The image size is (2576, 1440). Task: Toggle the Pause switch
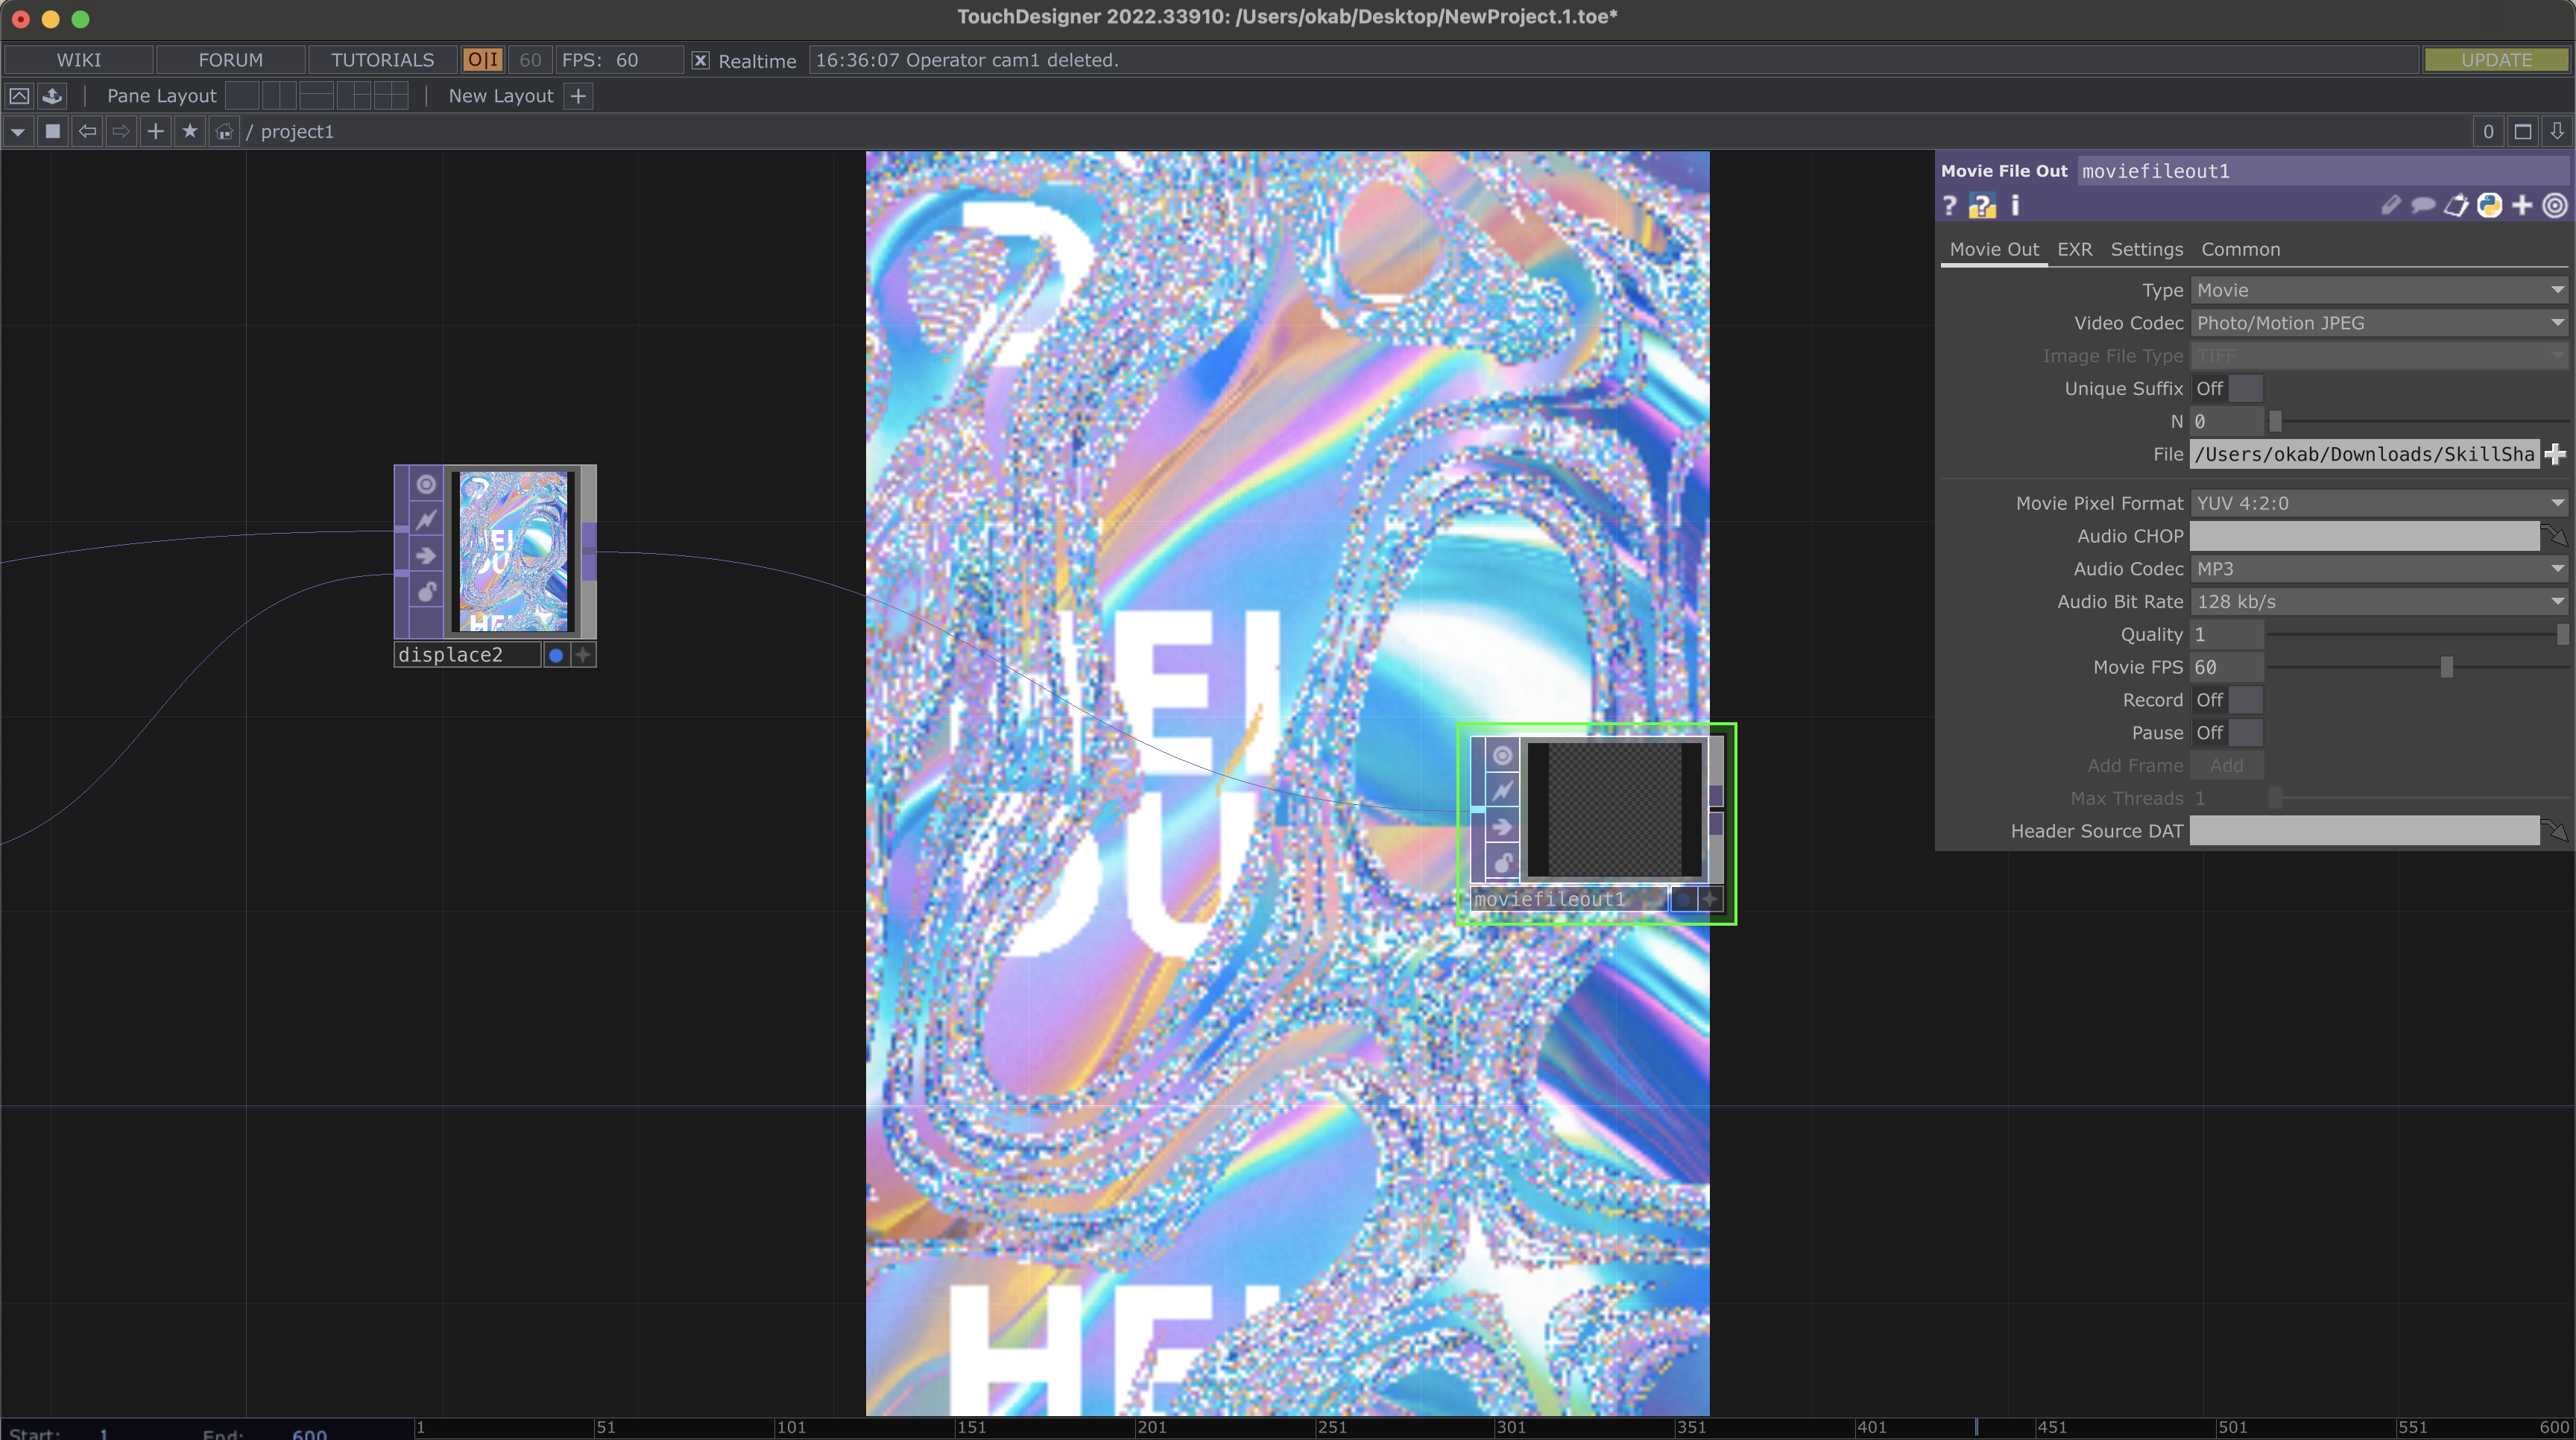click(2227, 733)
